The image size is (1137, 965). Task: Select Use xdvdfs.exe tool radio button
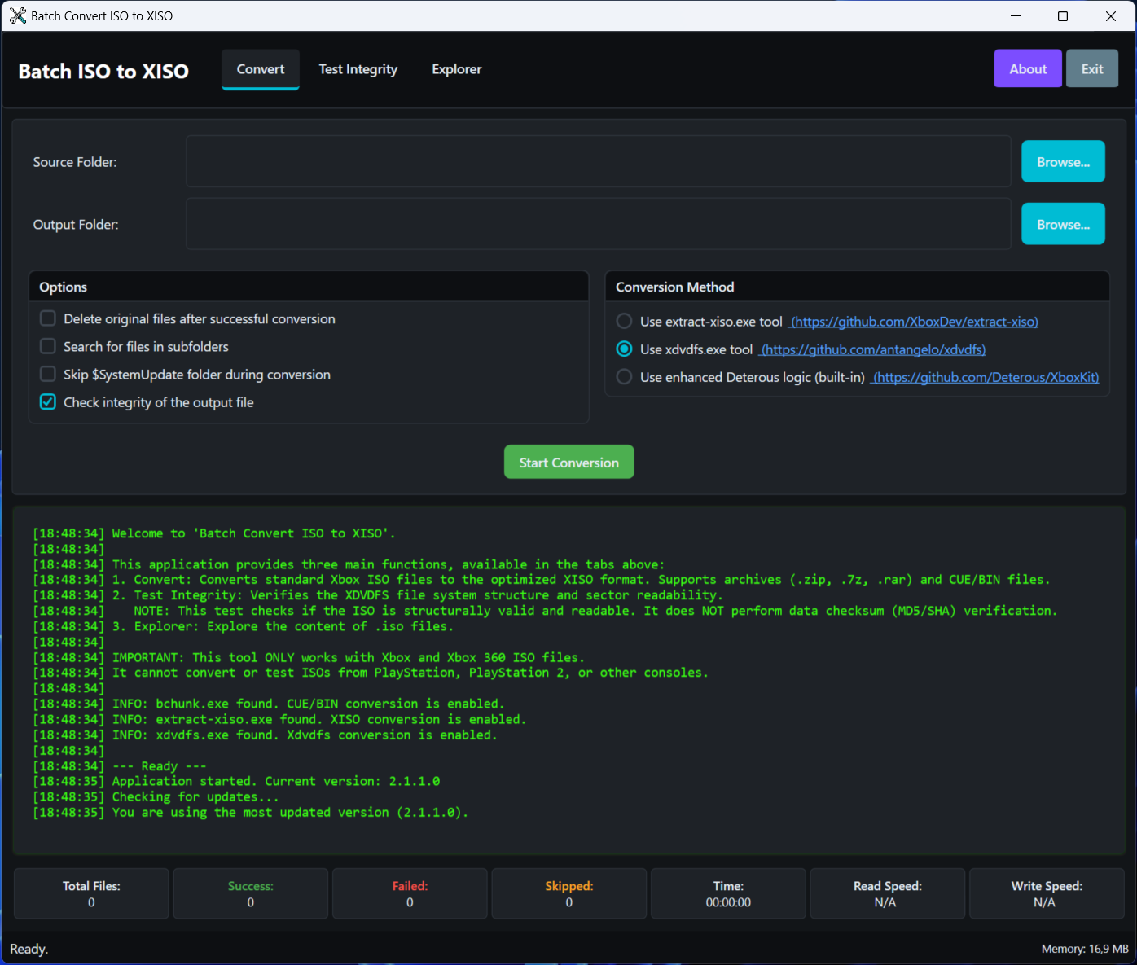click(624, 349)
